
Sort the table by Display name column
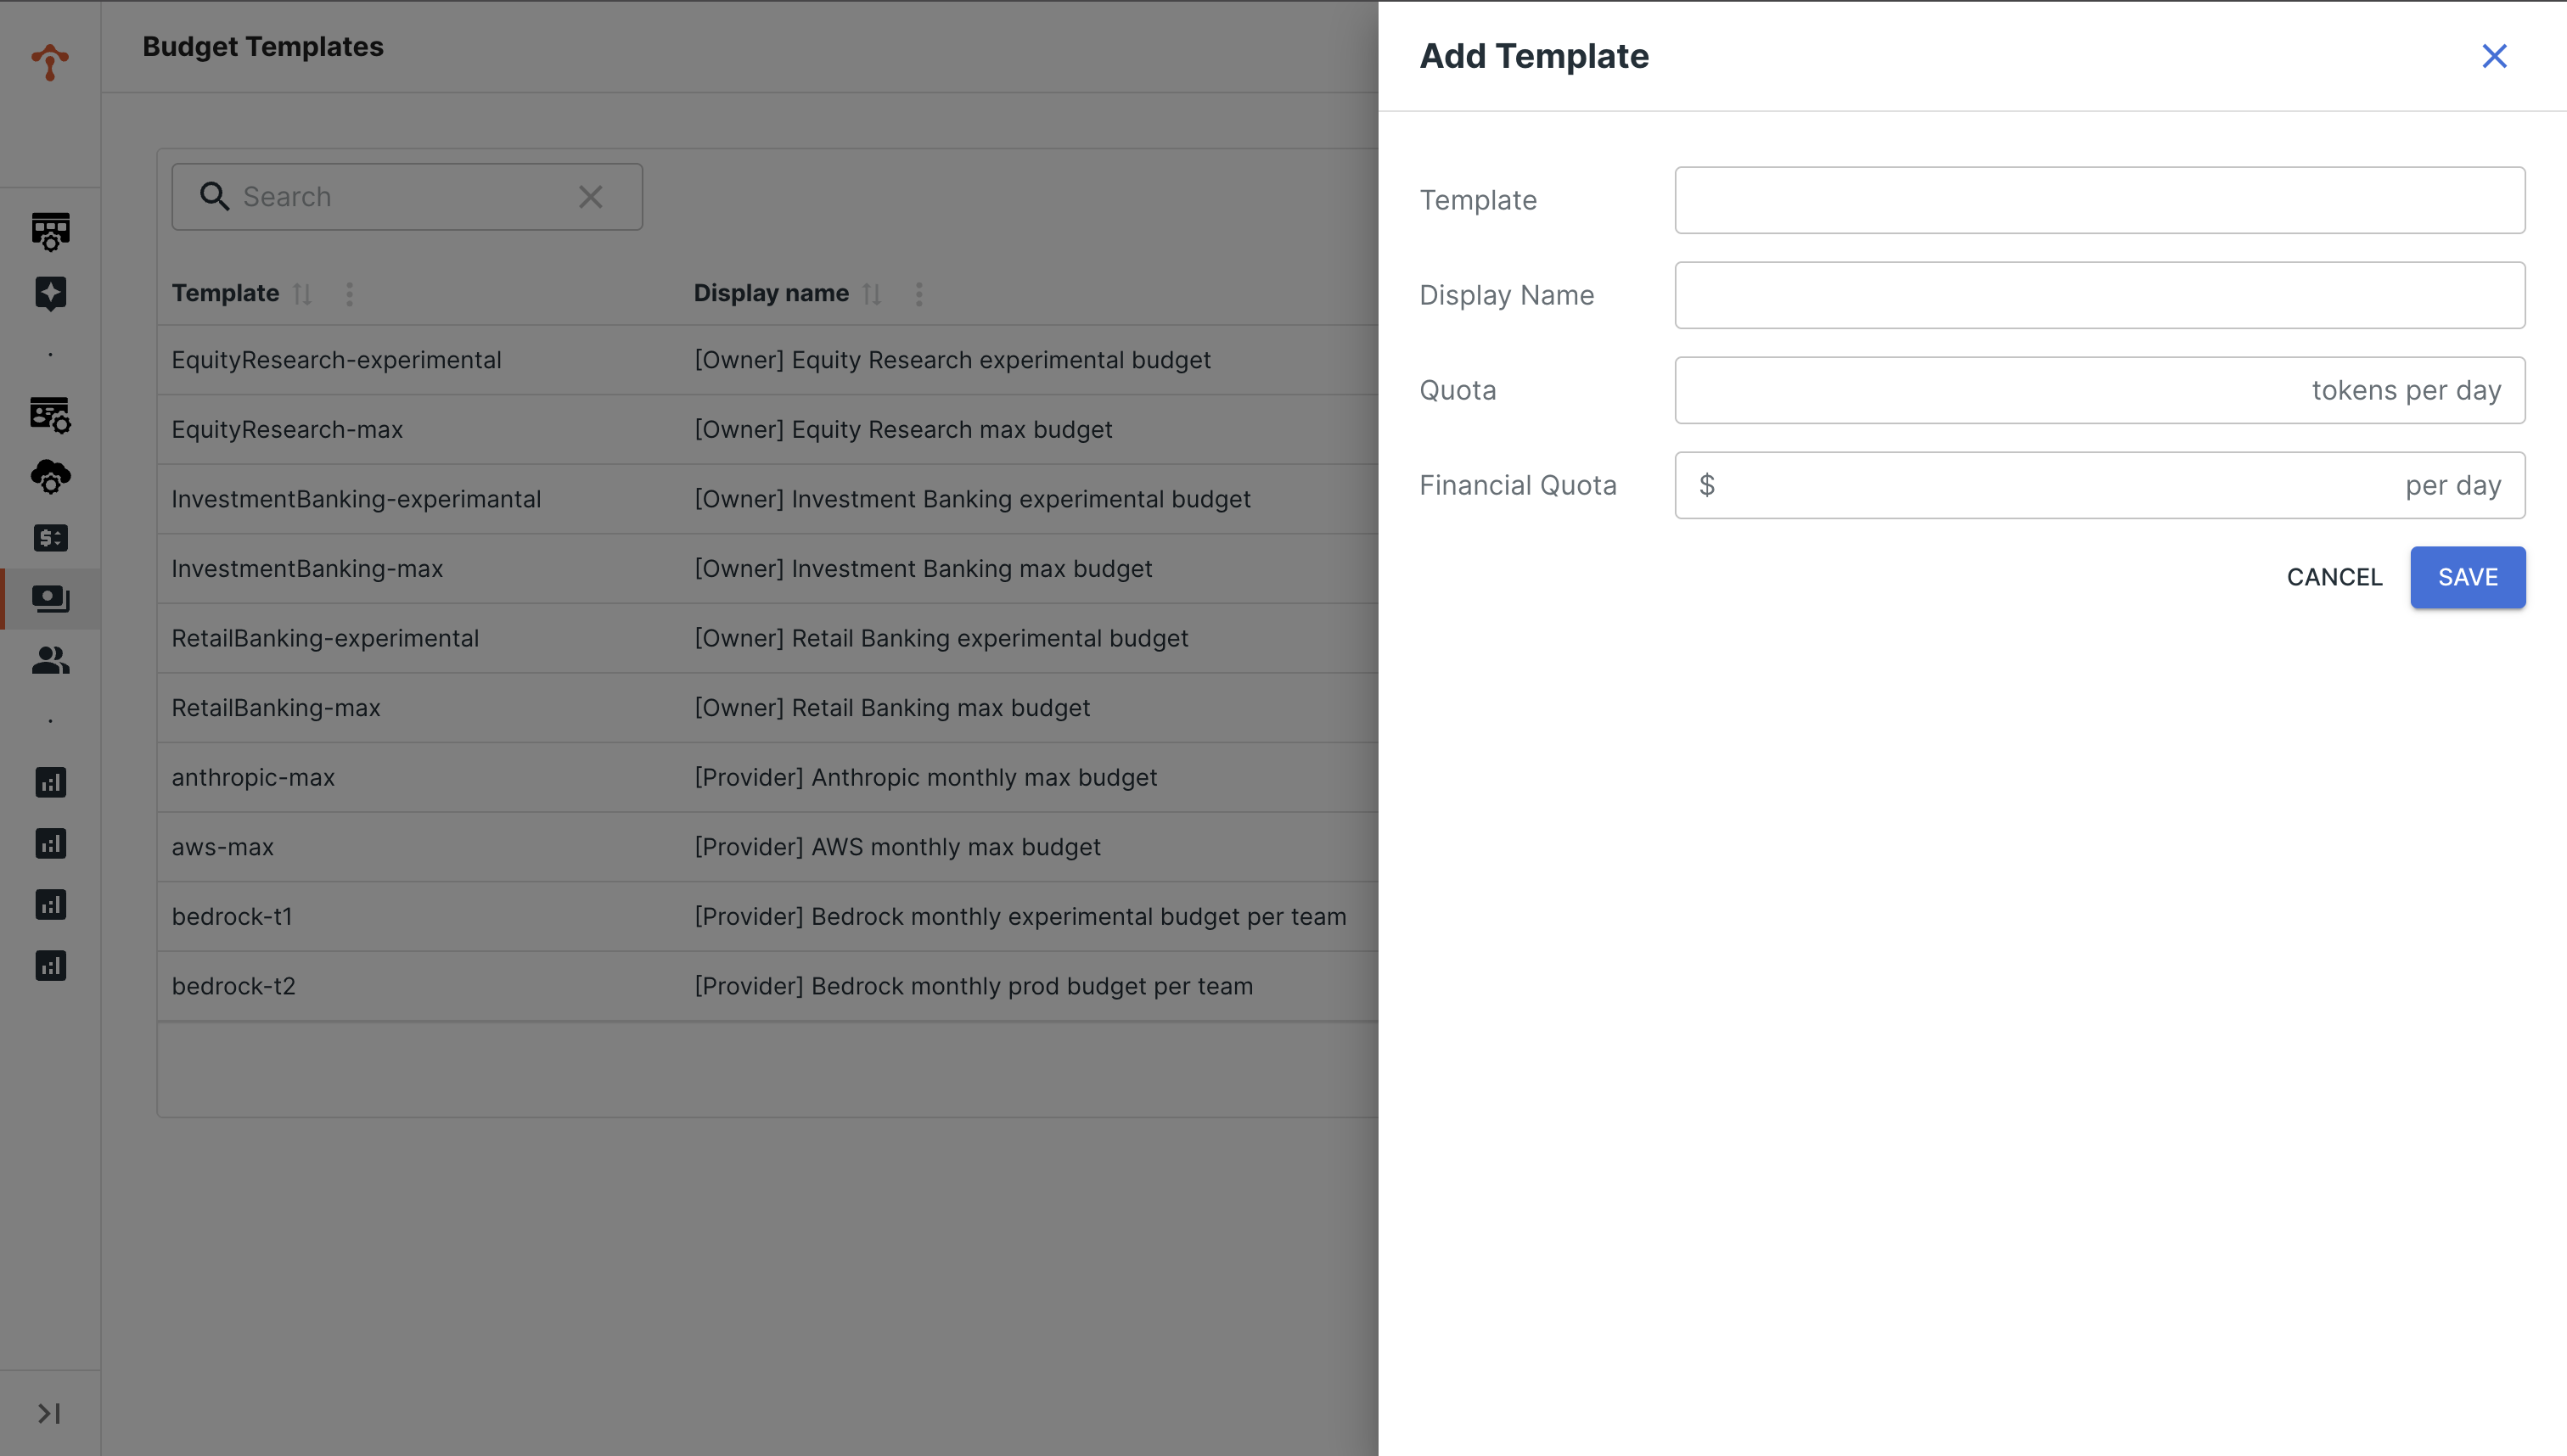click(x=871, y=293)
